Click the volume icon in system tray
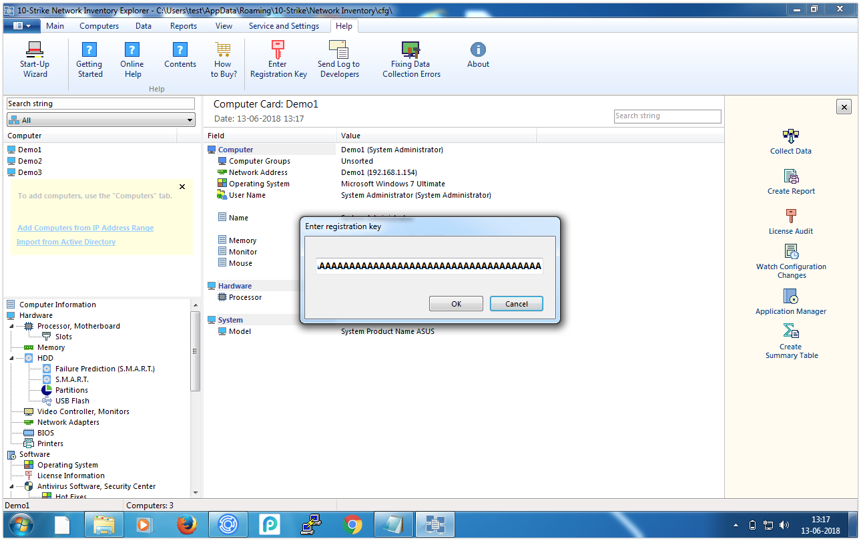 tap(784, 526)
